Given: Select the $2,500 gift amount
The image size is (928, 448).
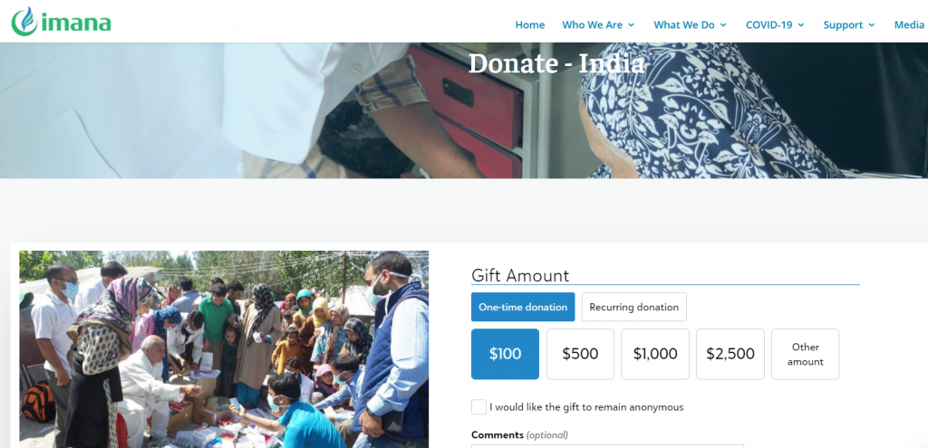Looking at the screenshot, I should tap(730, 354).
